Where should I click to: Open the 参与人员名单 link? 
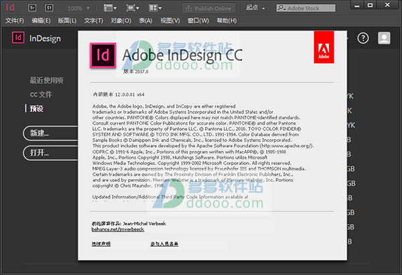[x=164, y=243]
